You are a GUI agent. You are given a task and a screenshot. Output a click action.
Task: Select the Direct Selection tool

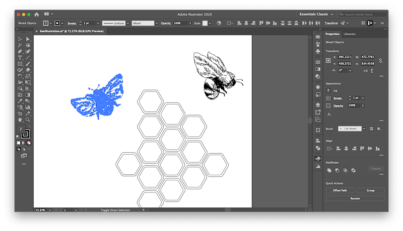click(28, 39)
